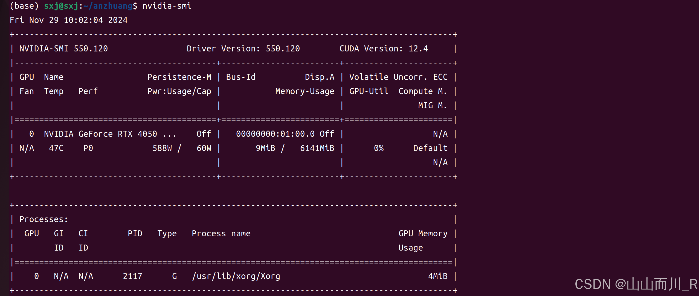This screenshot has height=296, width=699.
Task: Click the process ID '2117'
Action: 132,276
